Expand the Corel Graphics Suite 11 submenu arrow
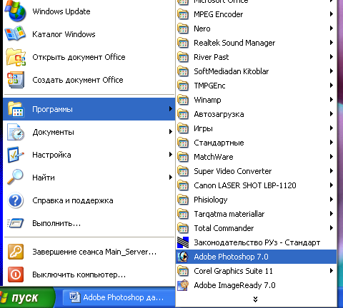 (331, 271)
